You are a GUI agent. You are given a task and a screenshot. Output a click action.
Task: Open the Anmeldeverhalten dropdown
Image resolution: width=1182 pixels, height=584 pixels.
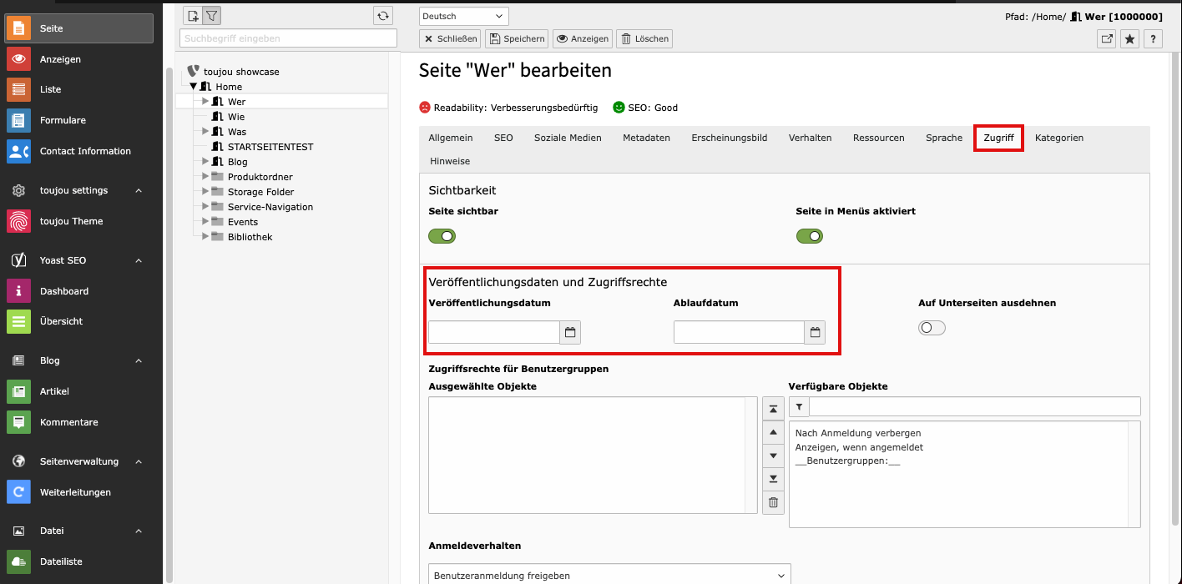pos(609,576)
